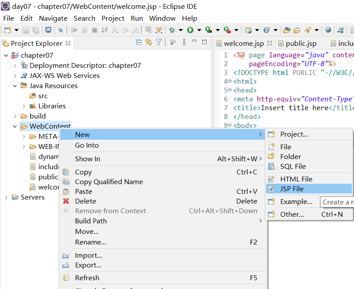The width and height of the screenshot is (354, 289).
Task: Collapse the WebContent folder node
Action: click(x=15, y=126)
